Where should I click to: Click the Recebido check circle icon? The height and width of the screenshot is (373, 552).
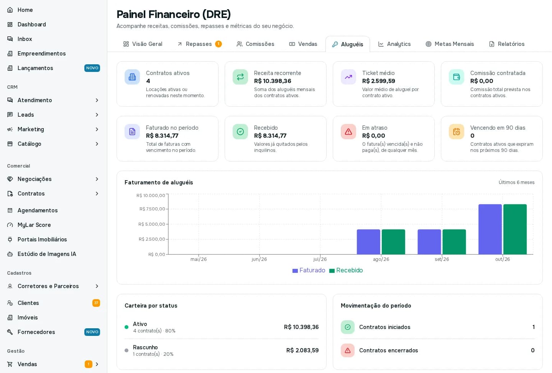[x=240, y=132]
